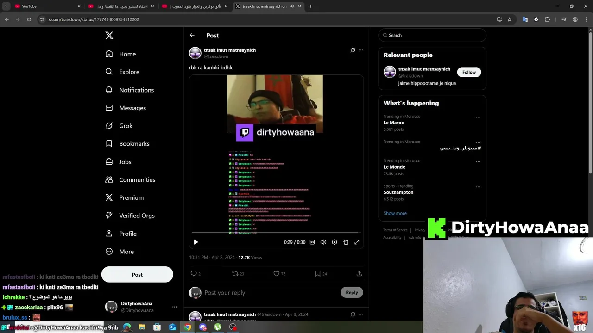This screenshot has height=333, width=593.
Task: Mute the video volume
Action: click(323, 242)
